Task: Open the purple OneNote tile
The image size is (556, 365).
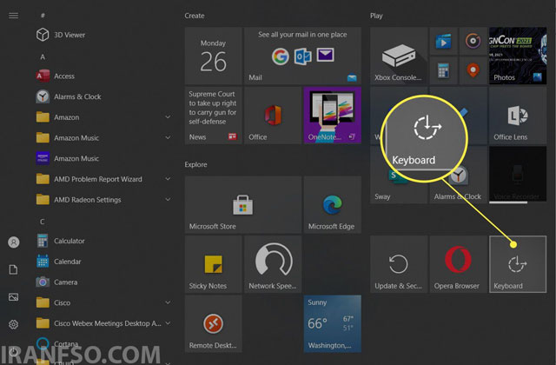Action: [332, 116]
